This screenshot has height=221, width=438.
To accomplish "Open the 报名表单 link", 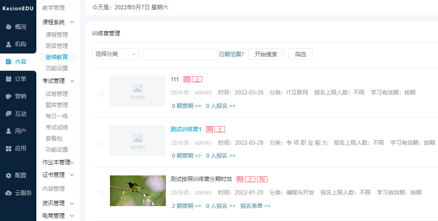I will pos(255,206).
